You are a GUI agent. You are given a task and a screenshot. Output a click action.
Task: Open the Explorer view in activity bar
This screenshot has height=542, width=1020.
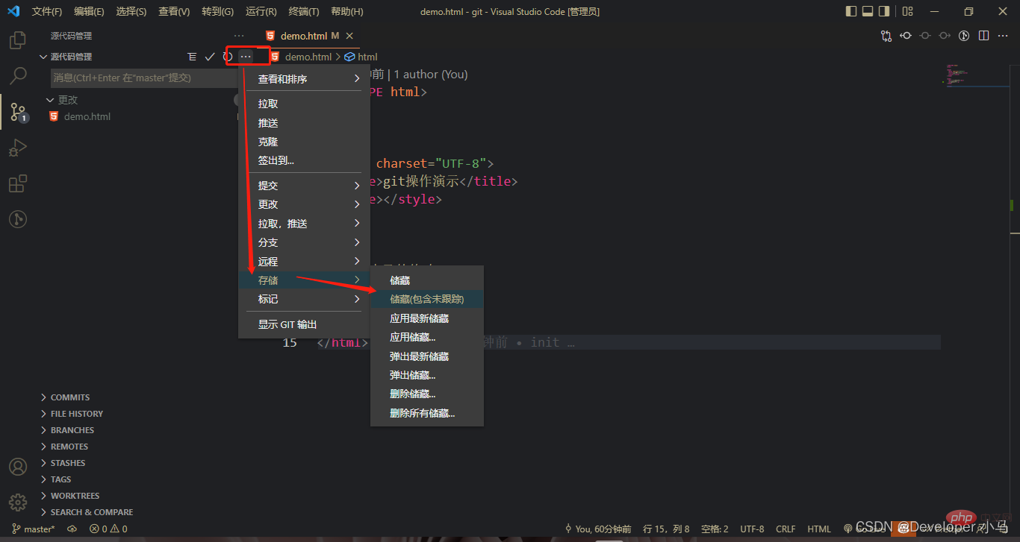18,40
